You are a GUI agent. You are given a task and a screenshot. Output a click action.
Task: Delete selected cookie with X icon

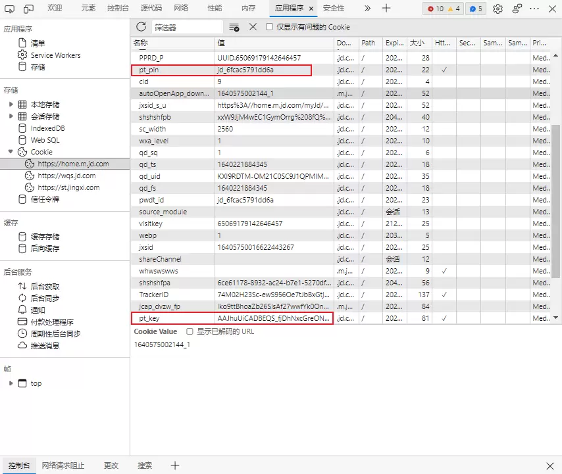point(253,27)
